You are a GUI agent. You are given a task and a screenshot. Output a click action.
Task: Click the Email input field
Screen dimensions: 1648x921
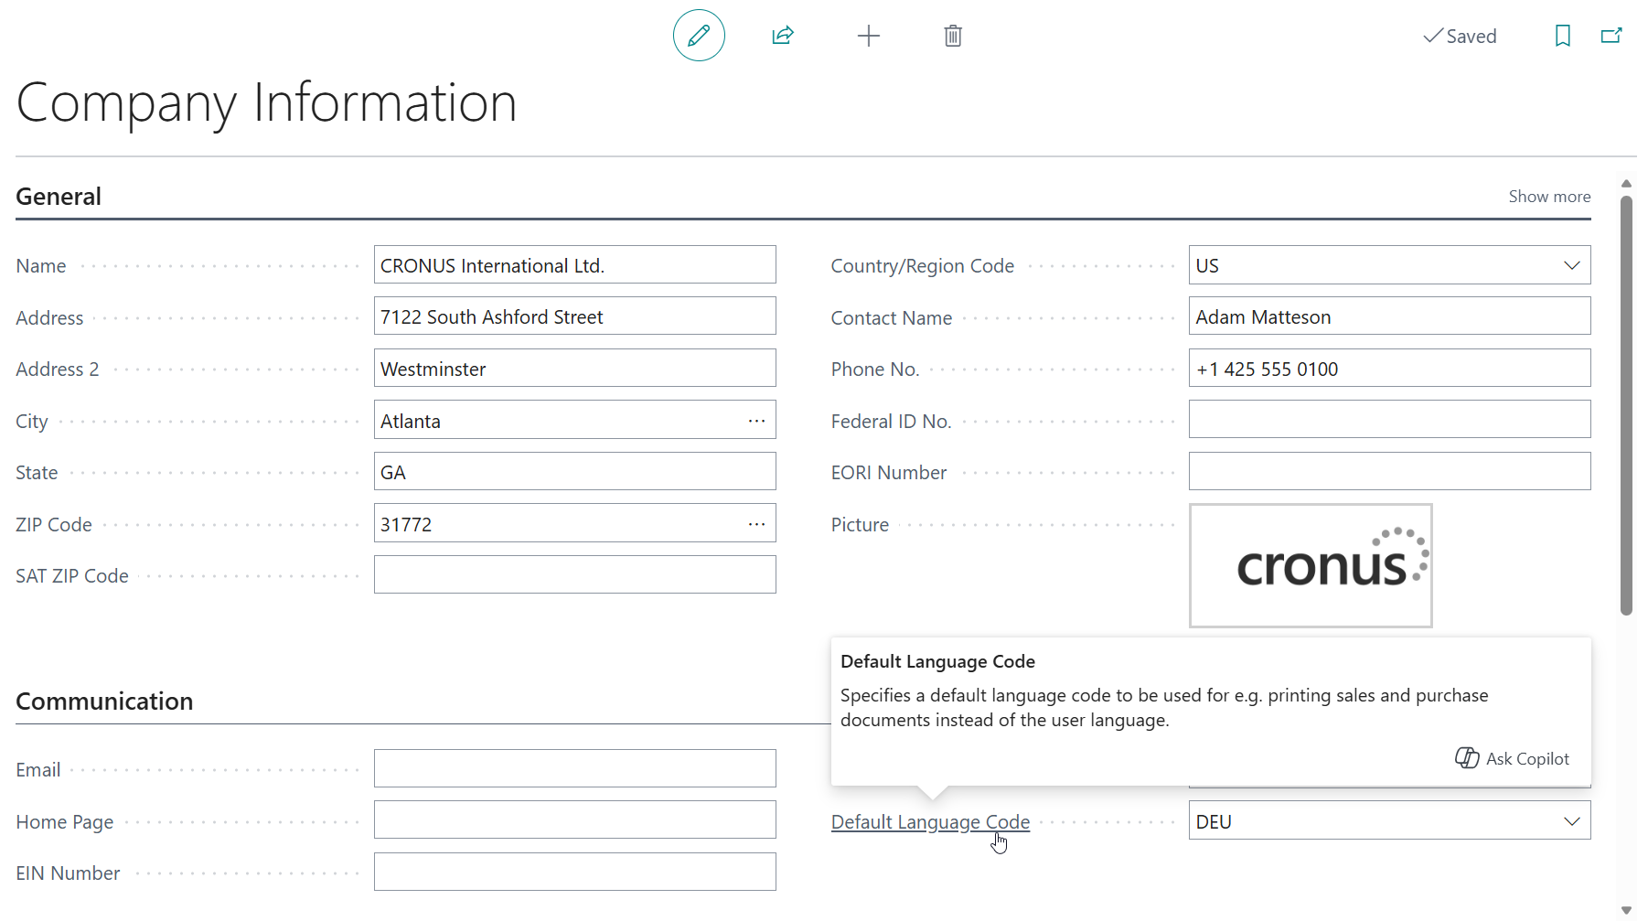click(574, 769)
